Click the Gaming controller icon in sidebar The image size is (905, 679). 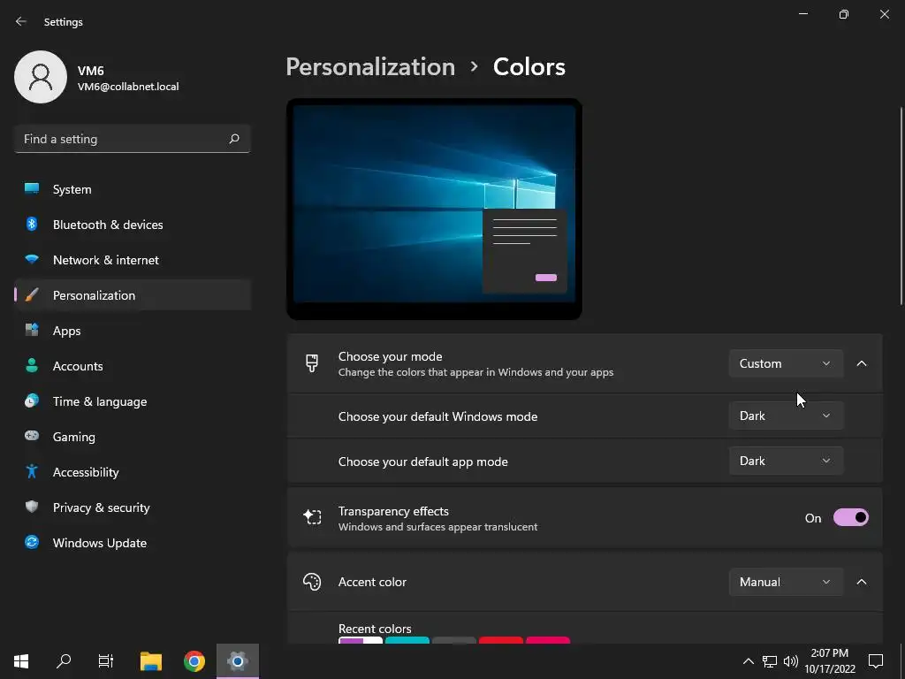32,436
